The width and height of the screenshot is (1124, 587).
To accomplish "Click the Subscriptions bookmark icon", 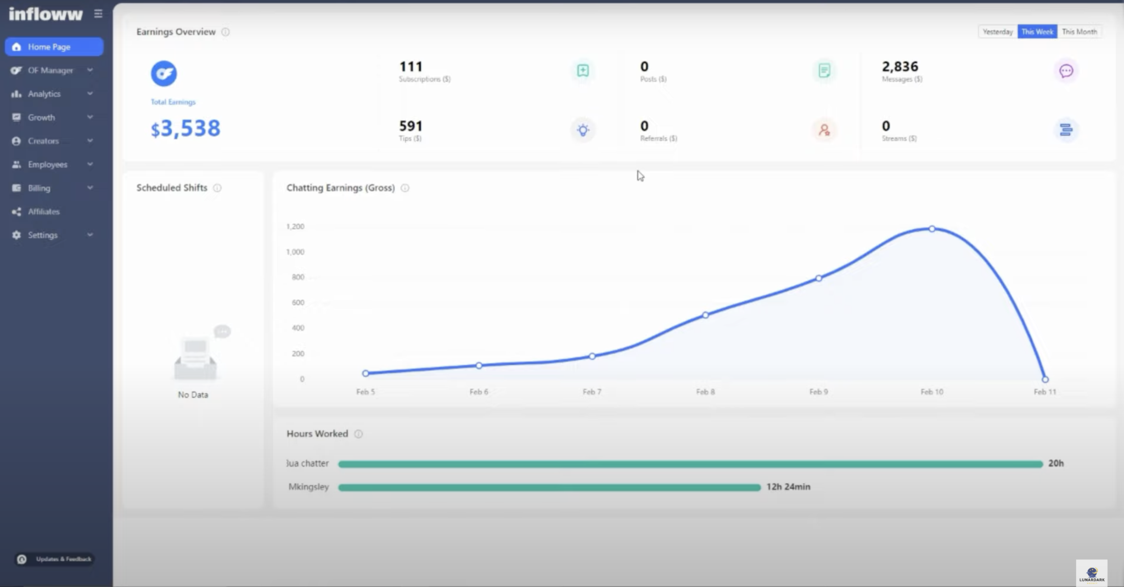I will pyautogui.click(x=583, y=71).
